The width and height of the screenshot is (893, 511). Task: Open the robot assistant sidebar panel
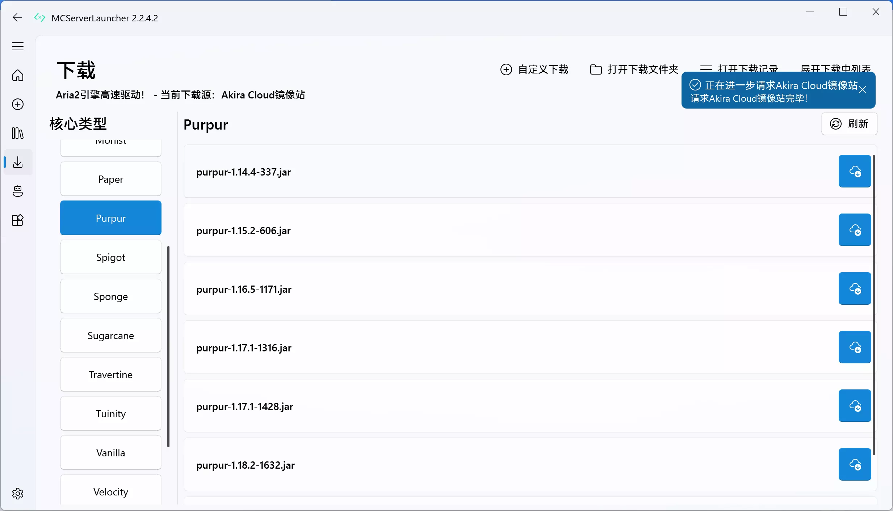point(17,191)
